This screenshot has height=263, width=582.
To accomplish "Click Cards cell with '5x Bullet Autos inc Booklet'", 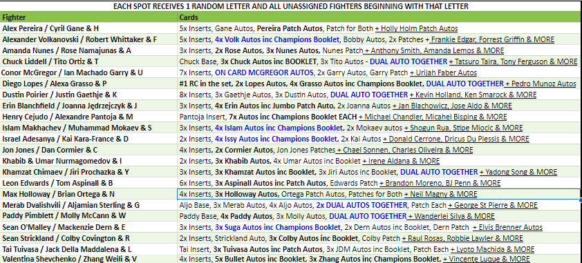I will tap(379, 259).
